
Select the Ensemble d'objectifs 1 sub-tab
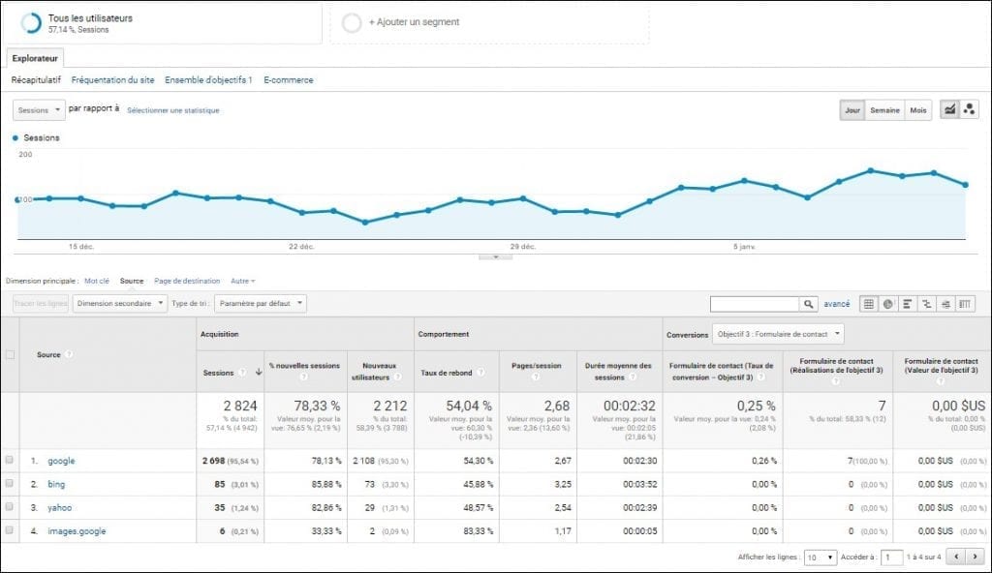[x=208, y=79]
